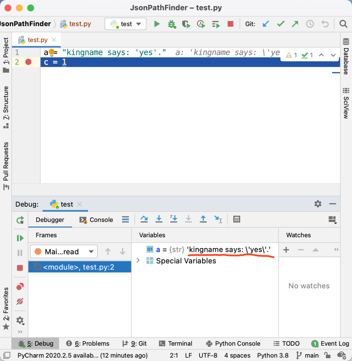This screenshot has height=361, width=352.
Task: Run test with coverage shield icon
Action: 186,24
